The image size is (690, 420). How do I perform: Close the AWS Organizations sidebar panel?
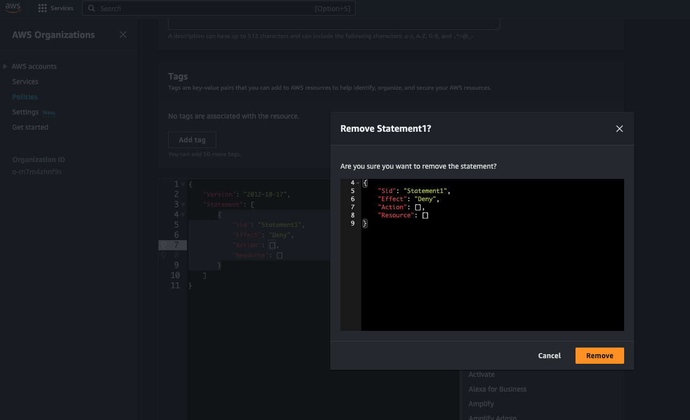(x=123, y=34)
